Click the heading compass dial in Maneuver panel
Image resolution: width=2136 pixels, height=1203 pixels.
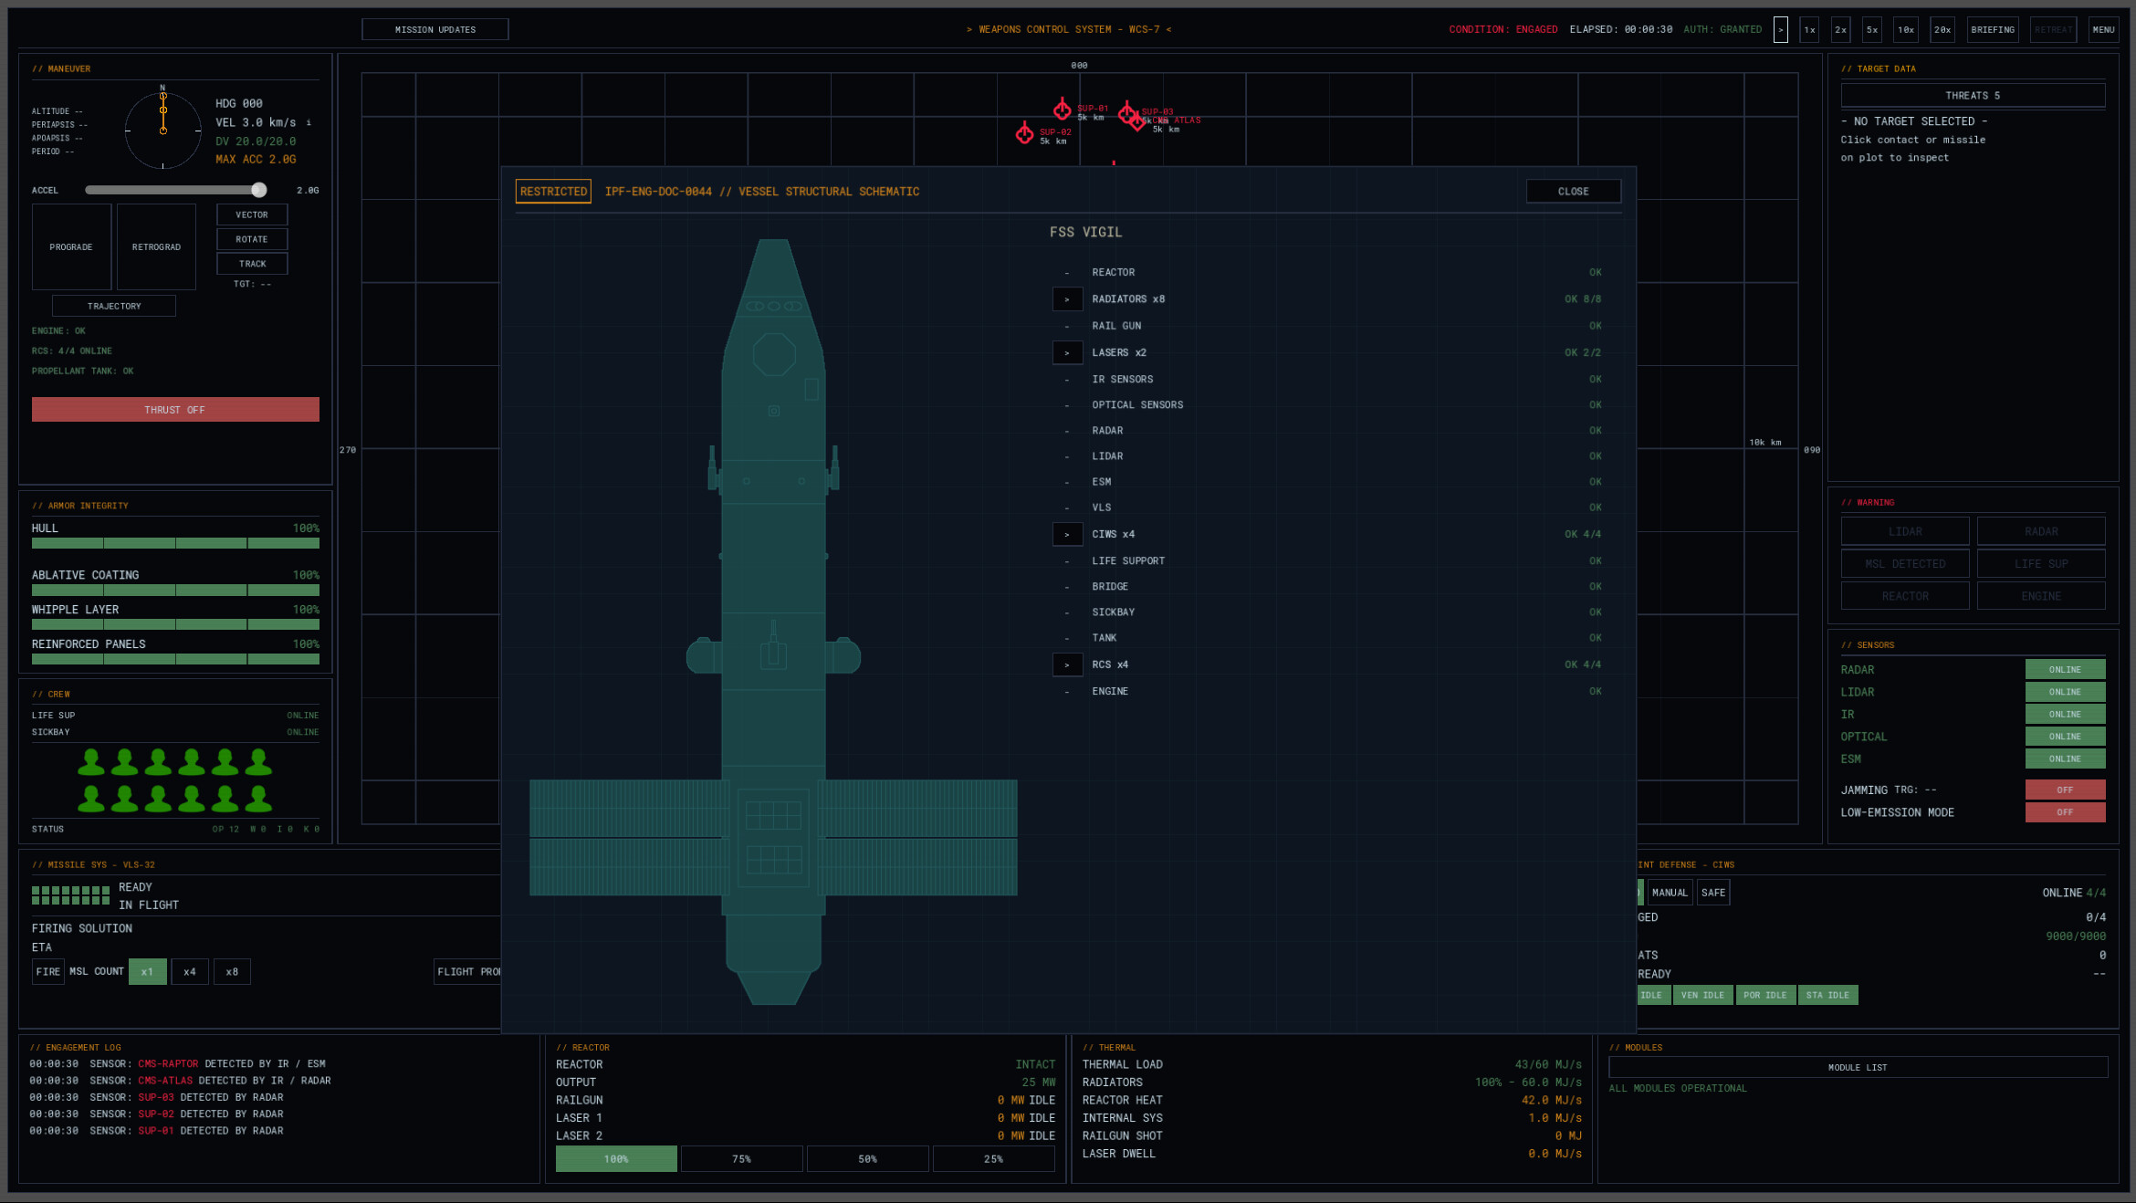[x=162, y=131]
